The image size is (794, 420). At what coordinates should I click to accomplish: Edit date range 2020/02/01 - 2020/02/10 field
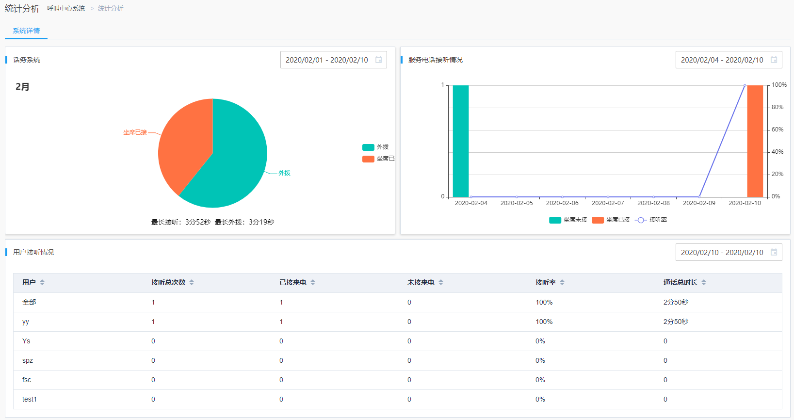[334, 60]
